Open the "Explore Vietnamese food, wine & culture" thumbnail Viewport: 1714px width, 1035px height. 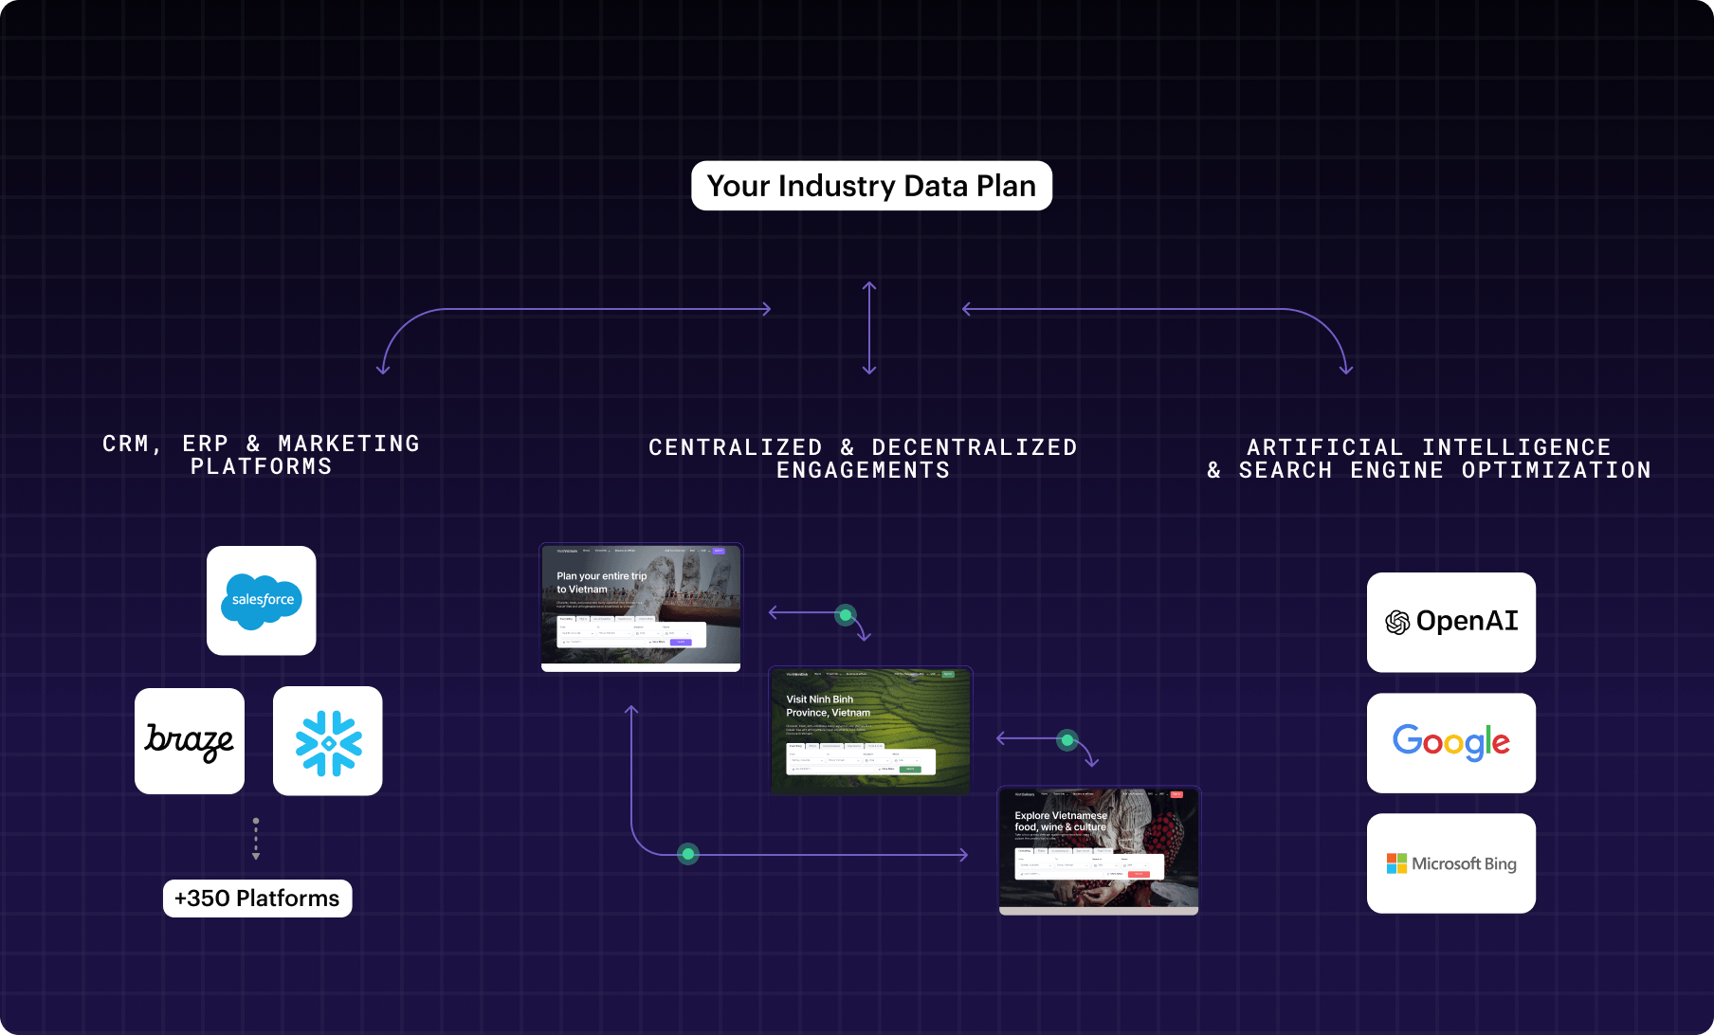pos(1099,849)
